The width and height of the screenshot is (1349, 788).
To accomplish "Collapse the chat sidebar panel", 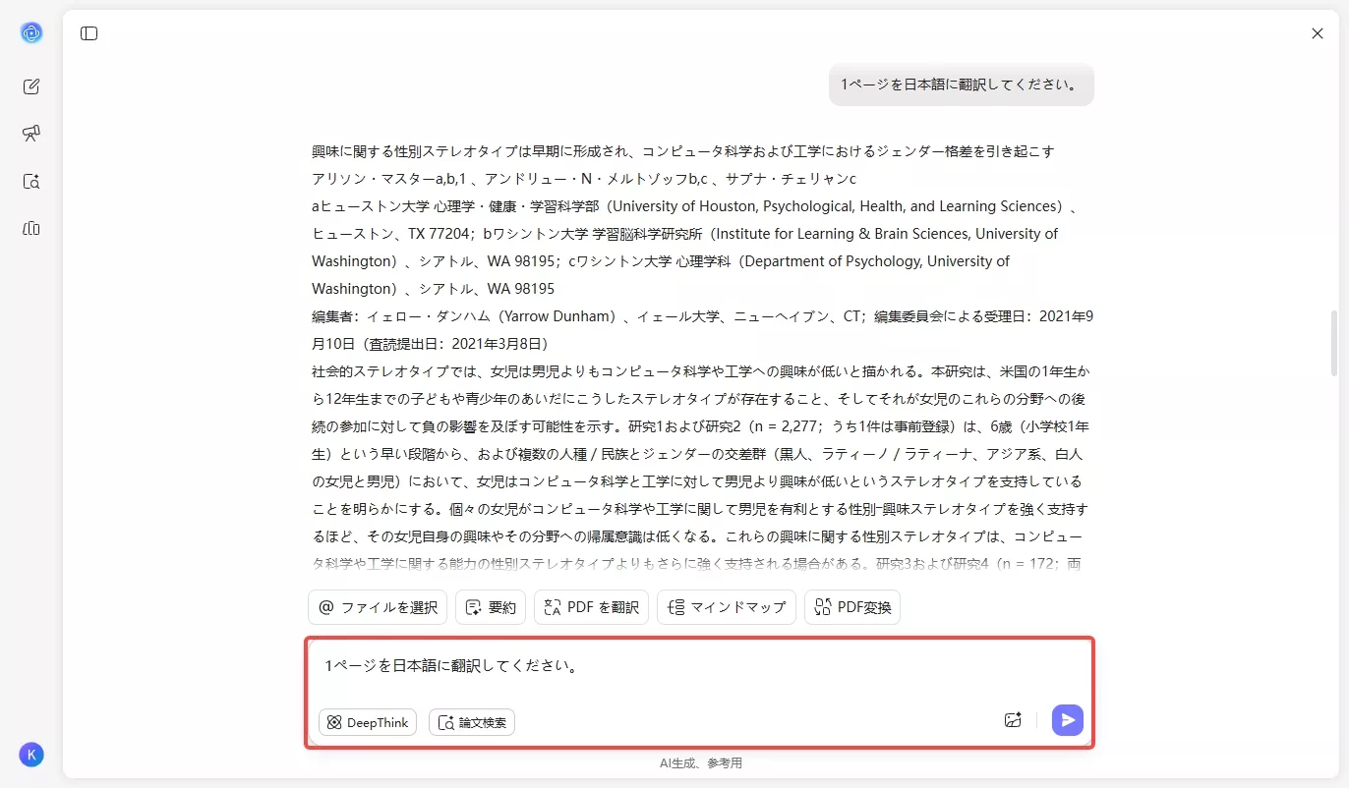I will tap(88, 33).
